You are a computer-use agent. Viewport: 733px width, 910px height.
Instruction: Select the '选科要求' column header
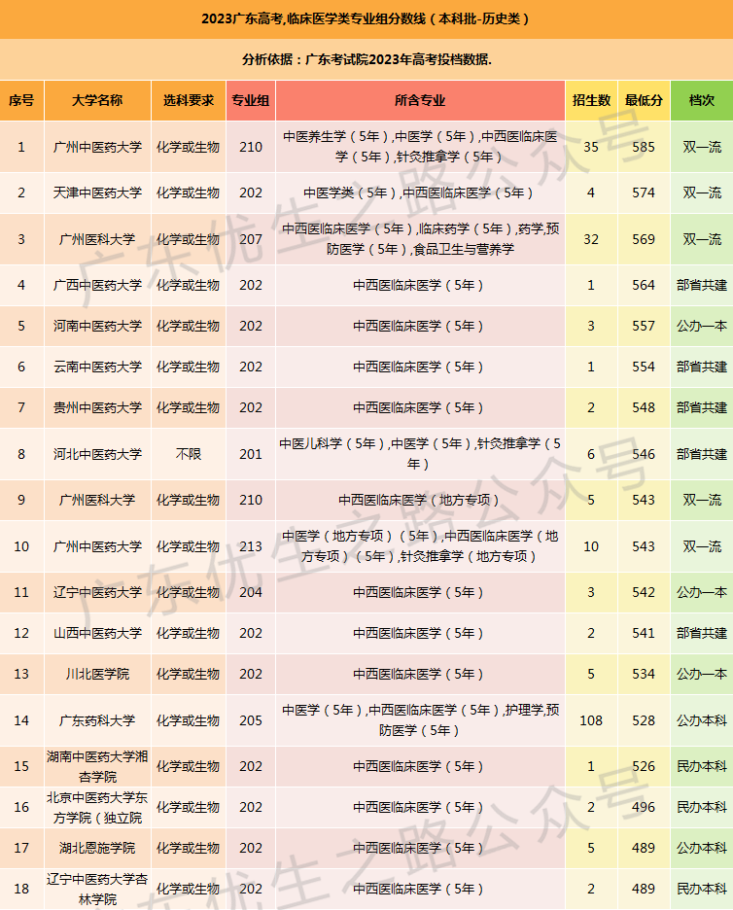(x=188, y=100)
